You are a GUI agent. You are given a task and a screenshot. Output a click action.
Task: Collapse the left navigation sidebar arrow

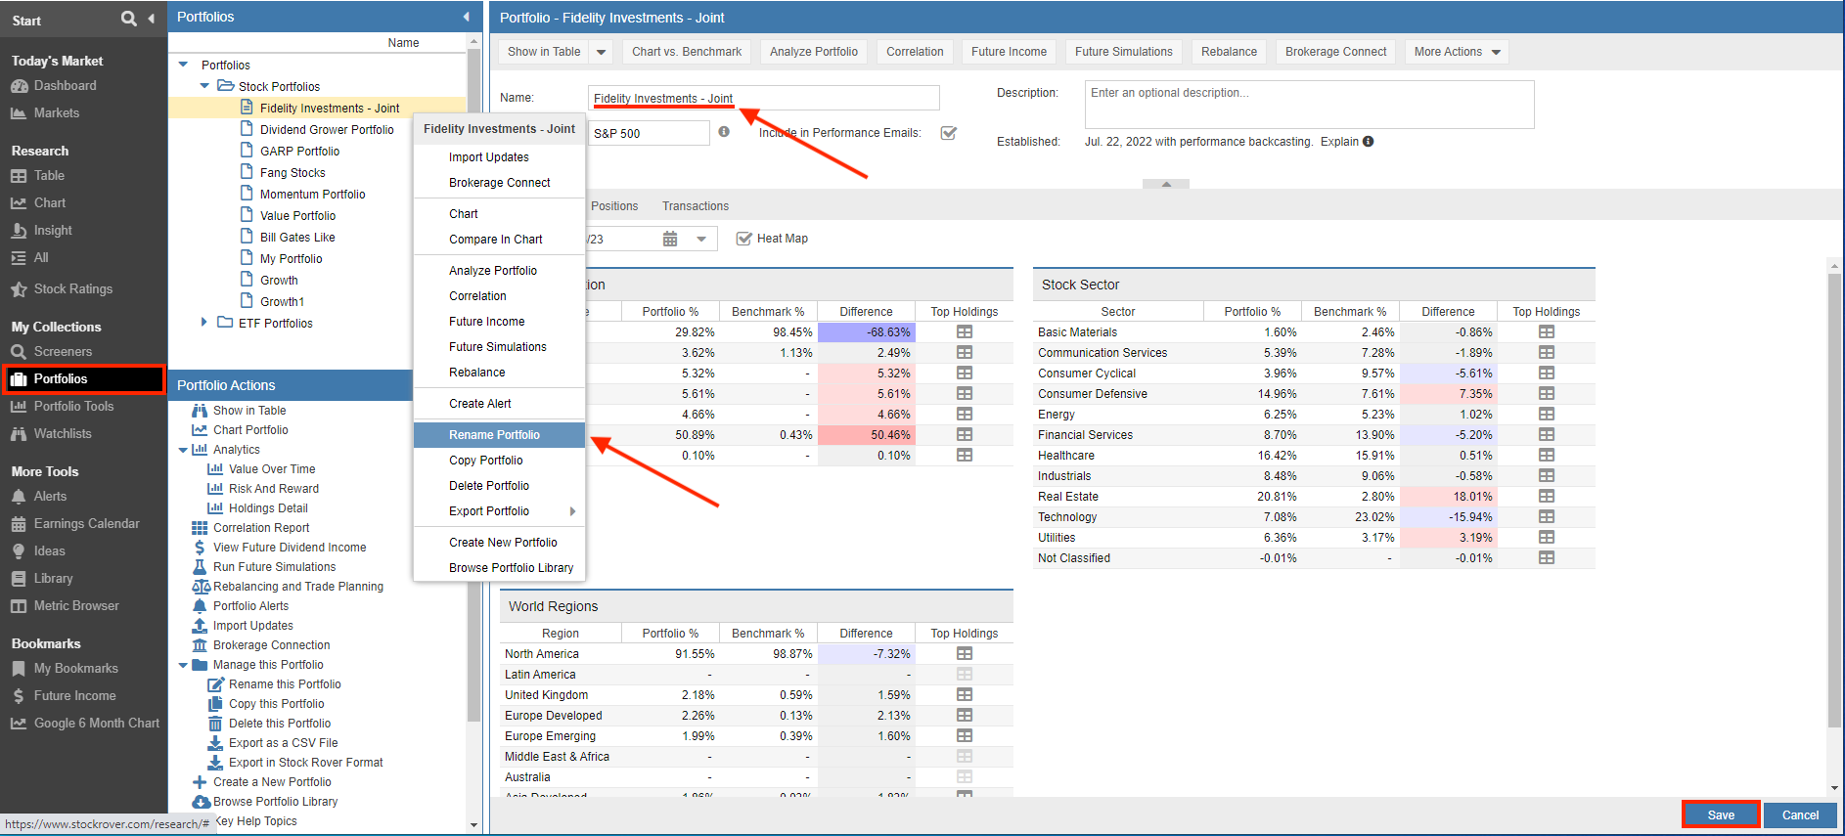coord(151,19)
